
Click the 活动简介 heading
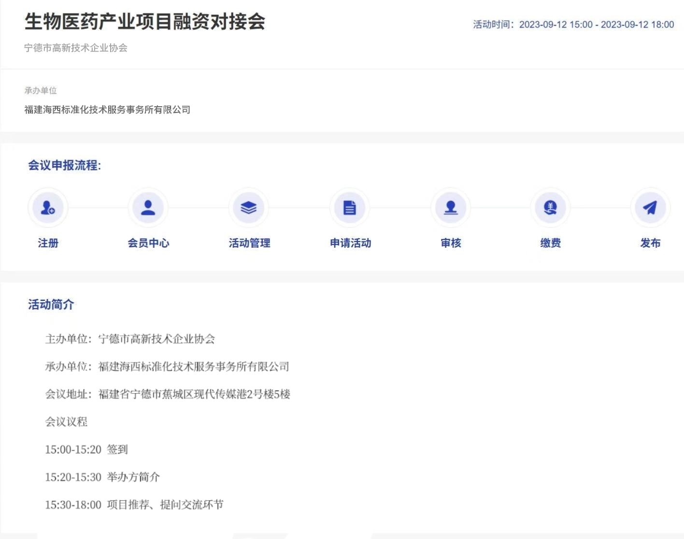(51, 304)
